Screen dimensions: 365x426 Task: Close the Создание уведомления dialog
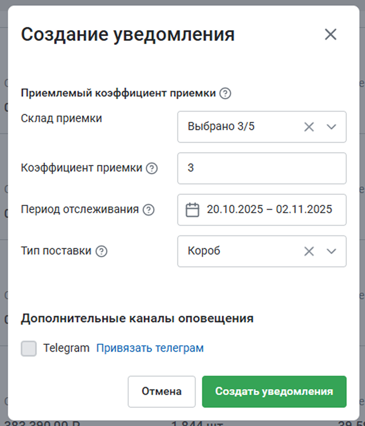pyautogui.click(x=331, y=35)
